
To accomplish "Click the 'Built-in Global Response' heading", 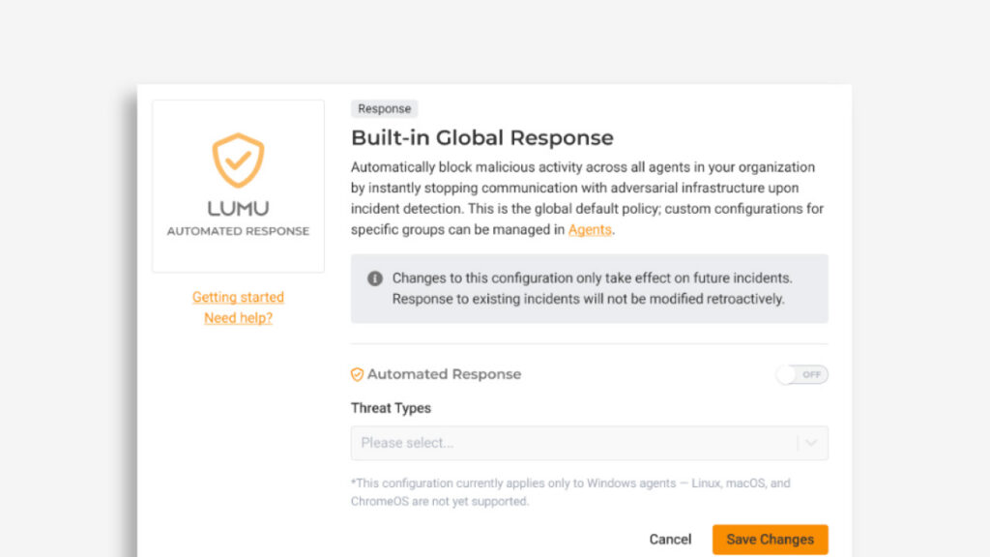I will (x=481, y=137).
